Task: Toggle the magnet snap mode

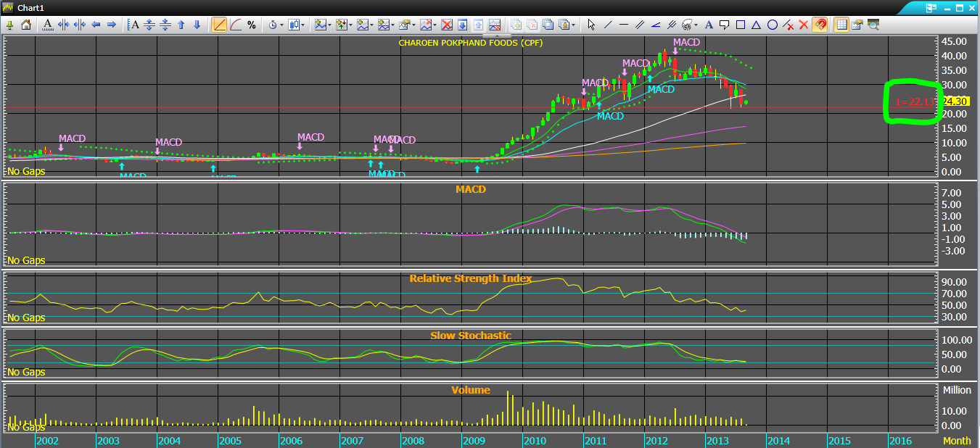Action: point(820,25)
